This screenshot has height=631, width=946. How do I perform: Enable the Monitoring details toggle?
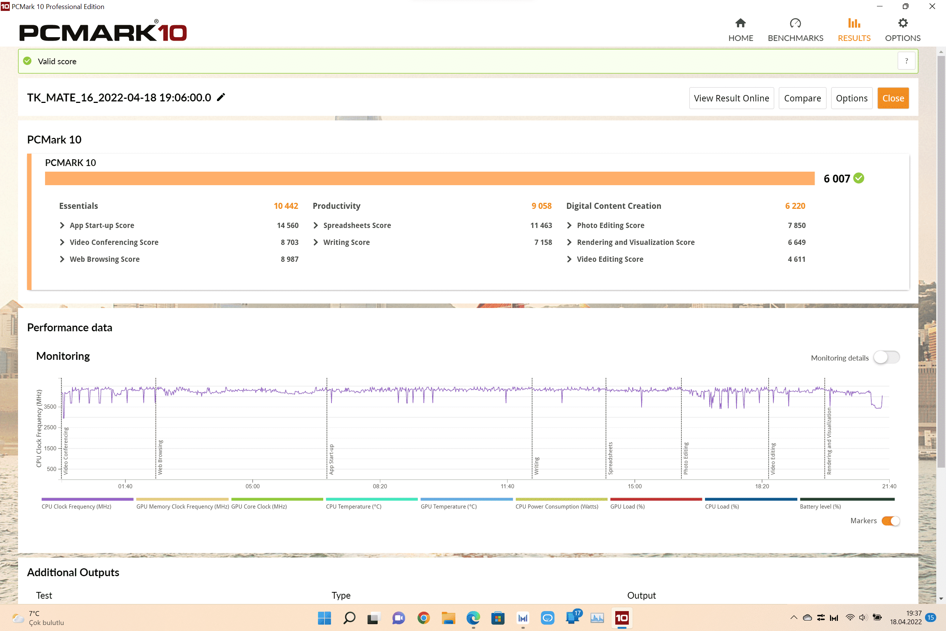click(x=886, y=357)
